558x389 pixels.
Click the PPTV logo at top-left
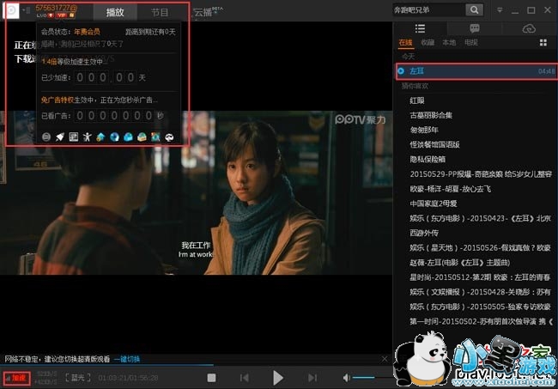[x=11, y=10]
